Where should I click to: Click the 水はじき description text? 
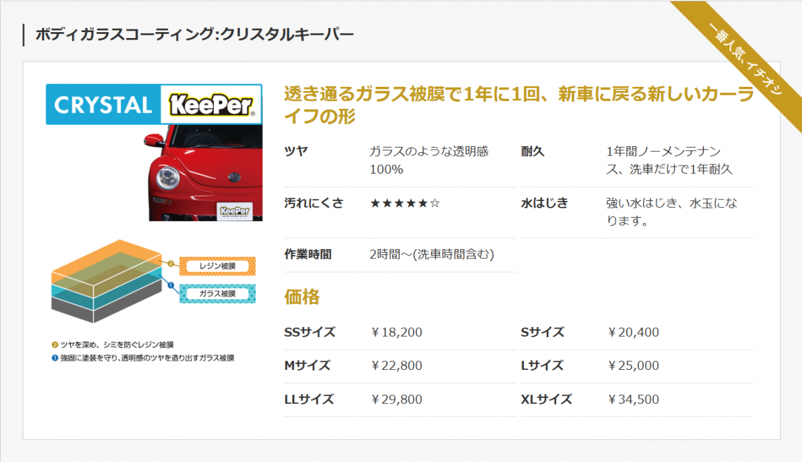[x=671, y=212]
